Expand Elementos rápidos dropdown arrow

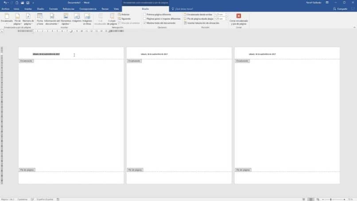click(70, 24)
